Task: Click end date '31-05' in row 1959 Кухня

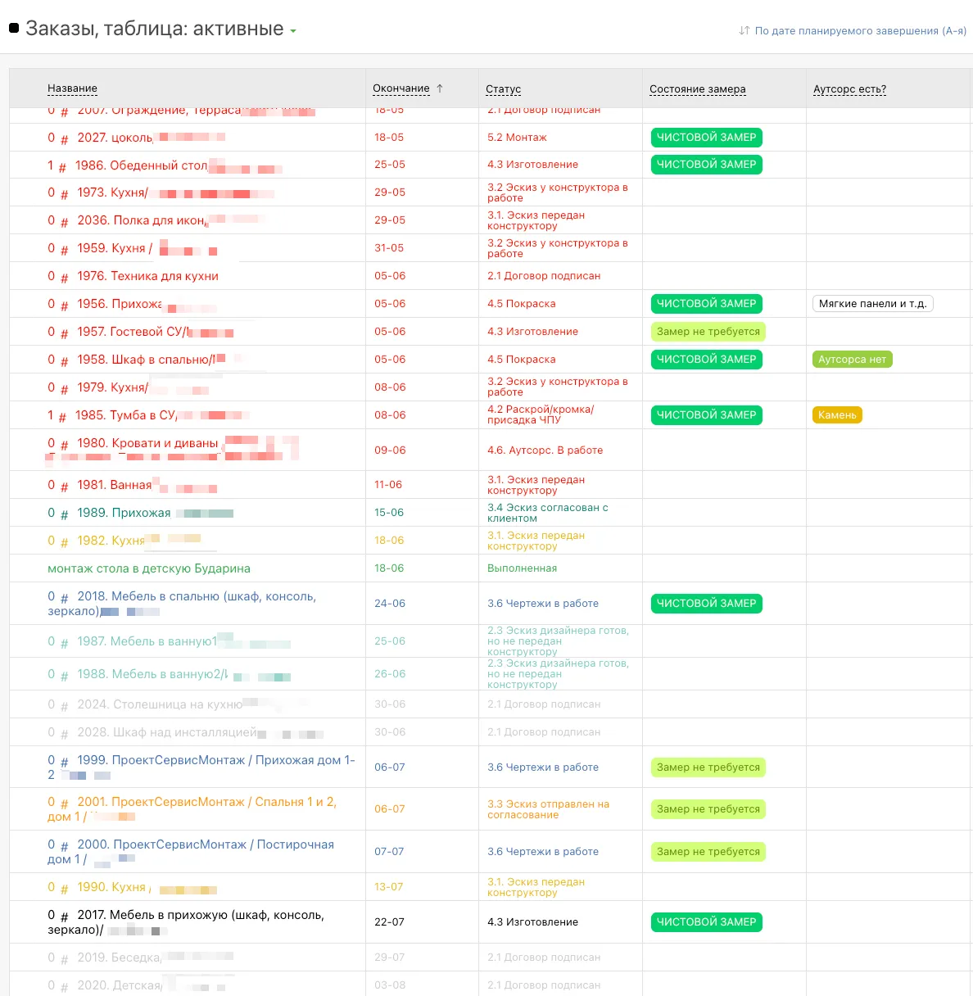Action: coord(389,248)
